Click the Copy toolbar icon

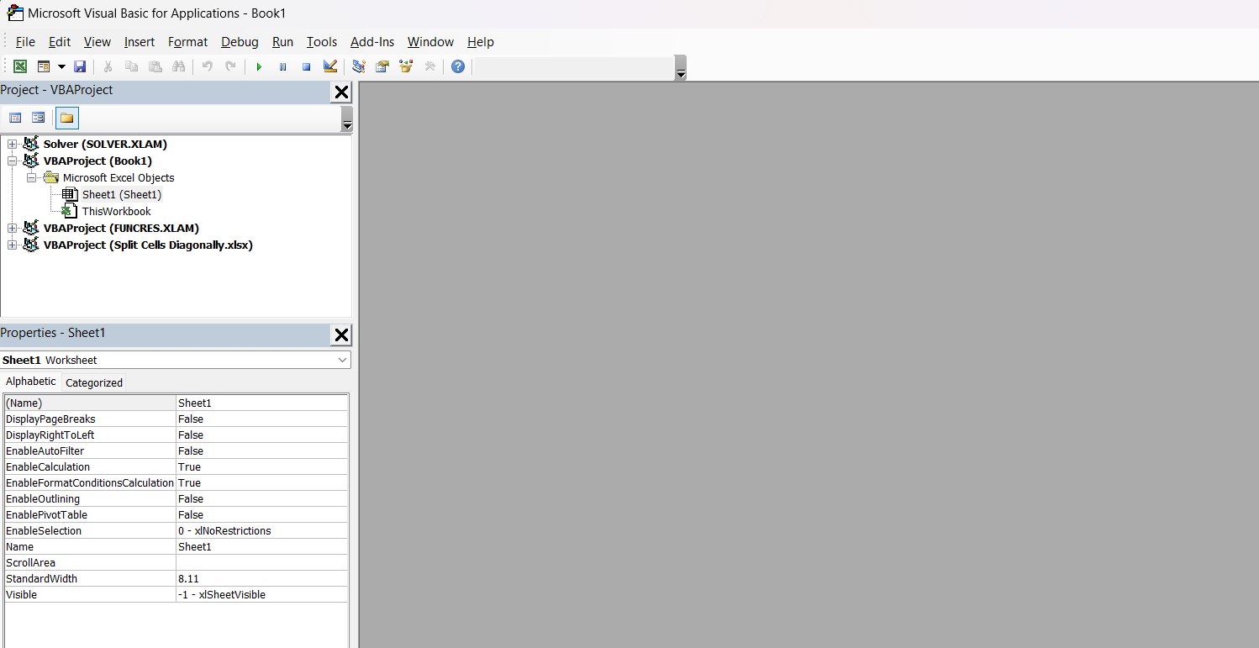tap(131, 66)
